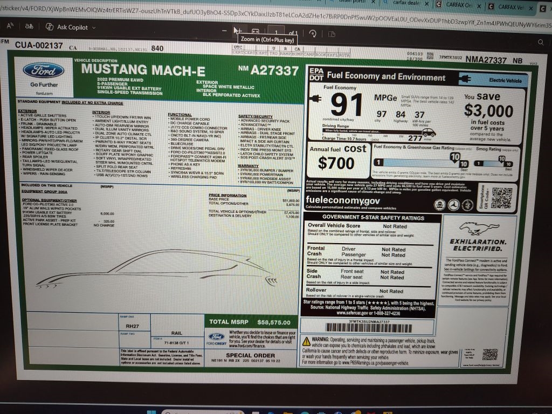Click the Read aloud icon
The image size is (552, 414).
click(10, 26)
